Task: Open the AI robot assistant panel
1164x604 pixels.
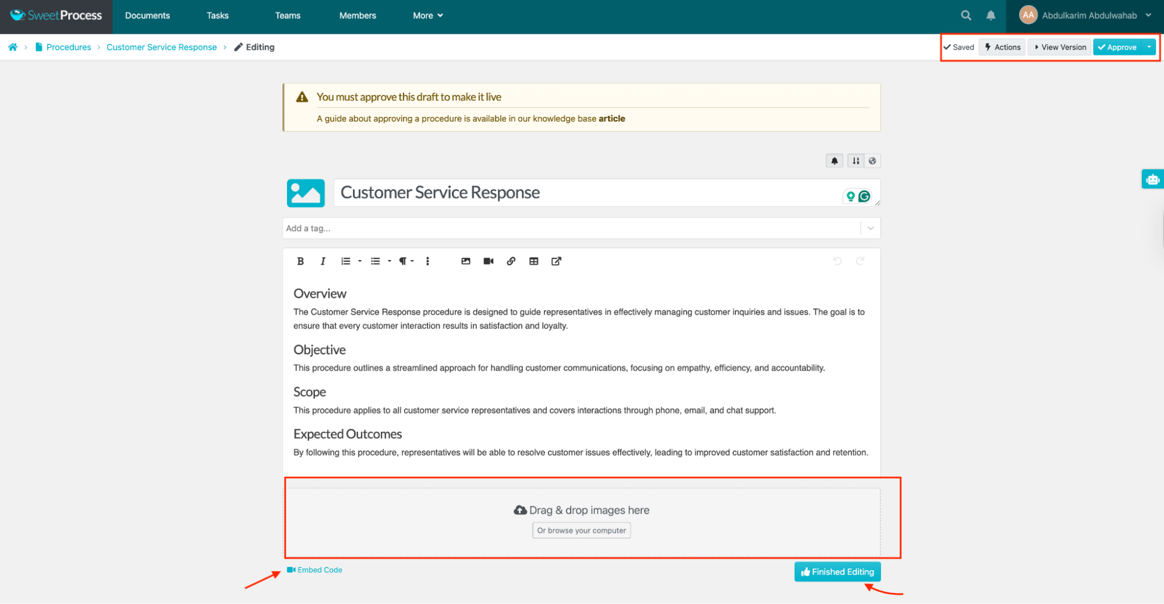Action: [x=1152, y=180]
